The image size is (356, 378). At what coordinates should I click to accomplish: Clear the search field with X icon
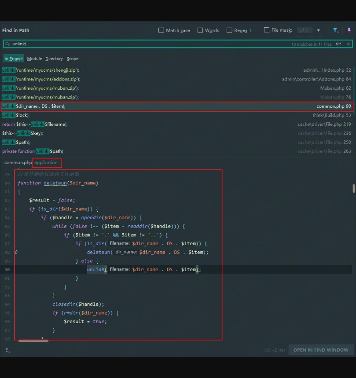pos(349,44)
